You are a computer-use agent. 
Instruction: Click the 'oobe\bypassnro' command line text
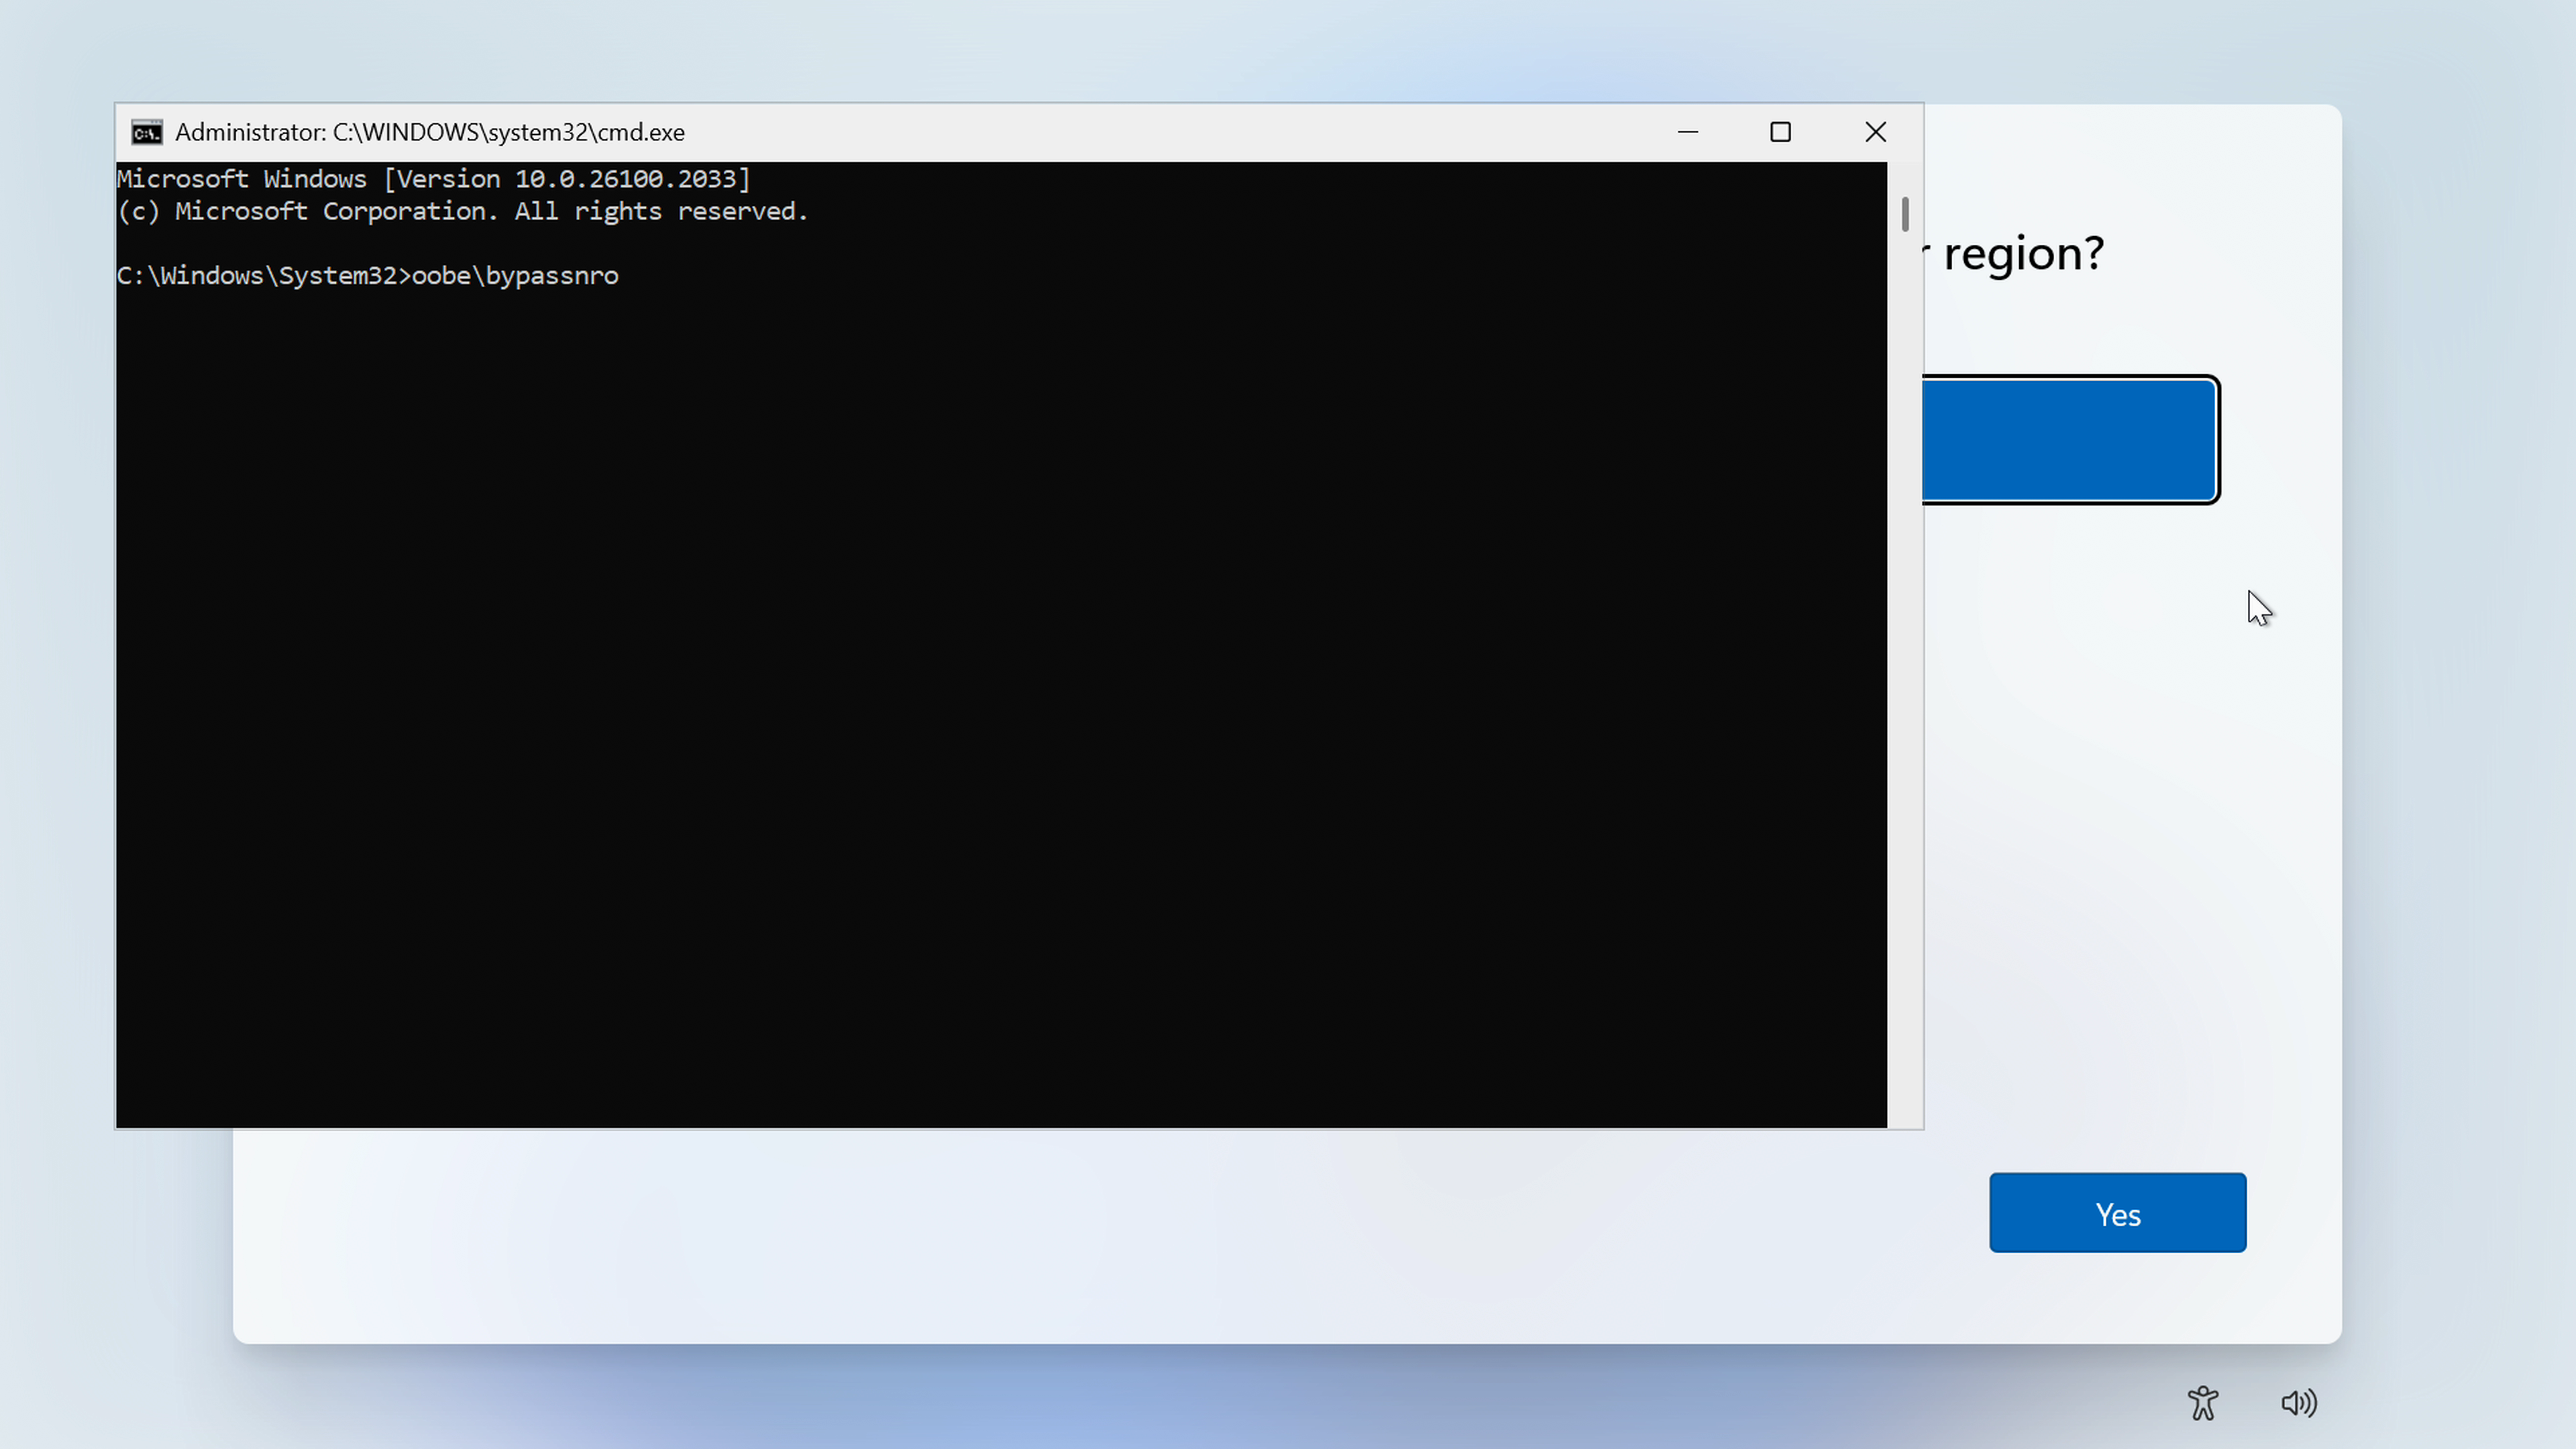[x=515, y=276]
